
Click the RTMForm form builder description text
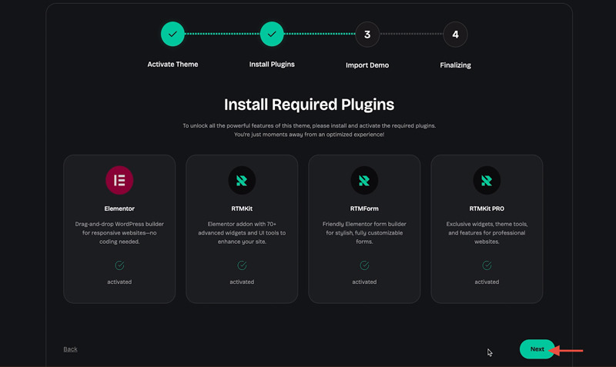click(364, 233)
